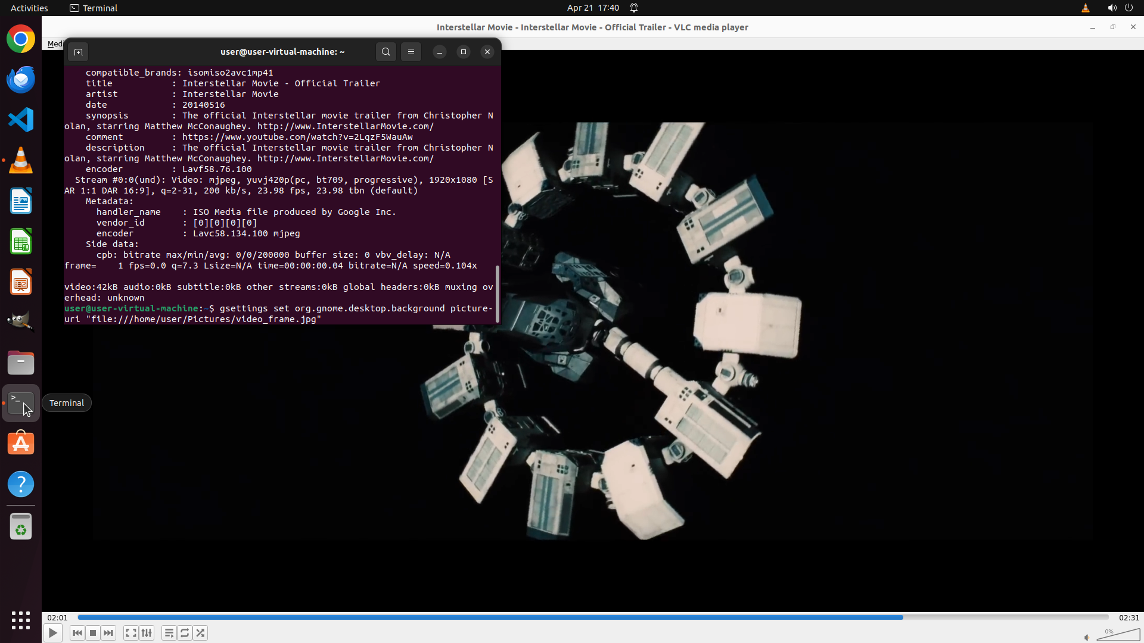Open extended settings equalizer icon
This screenshot has height=643, width=1144.
[x=147, y=633]
